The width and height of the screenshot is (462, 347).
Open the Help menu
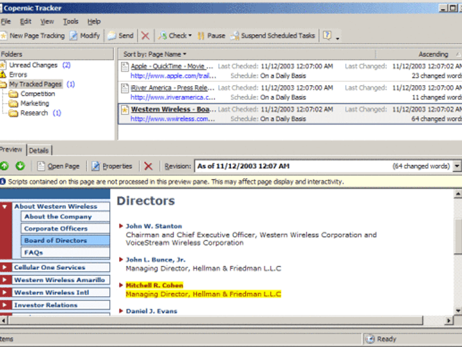94,21
